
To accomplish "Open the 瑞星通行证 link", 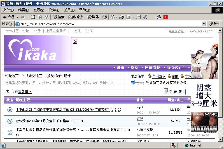I will (176, 31).
